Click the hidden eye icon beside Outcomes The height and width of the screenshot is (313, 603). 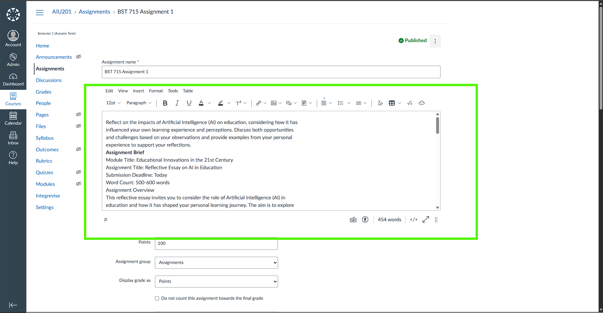click(79, 149)
